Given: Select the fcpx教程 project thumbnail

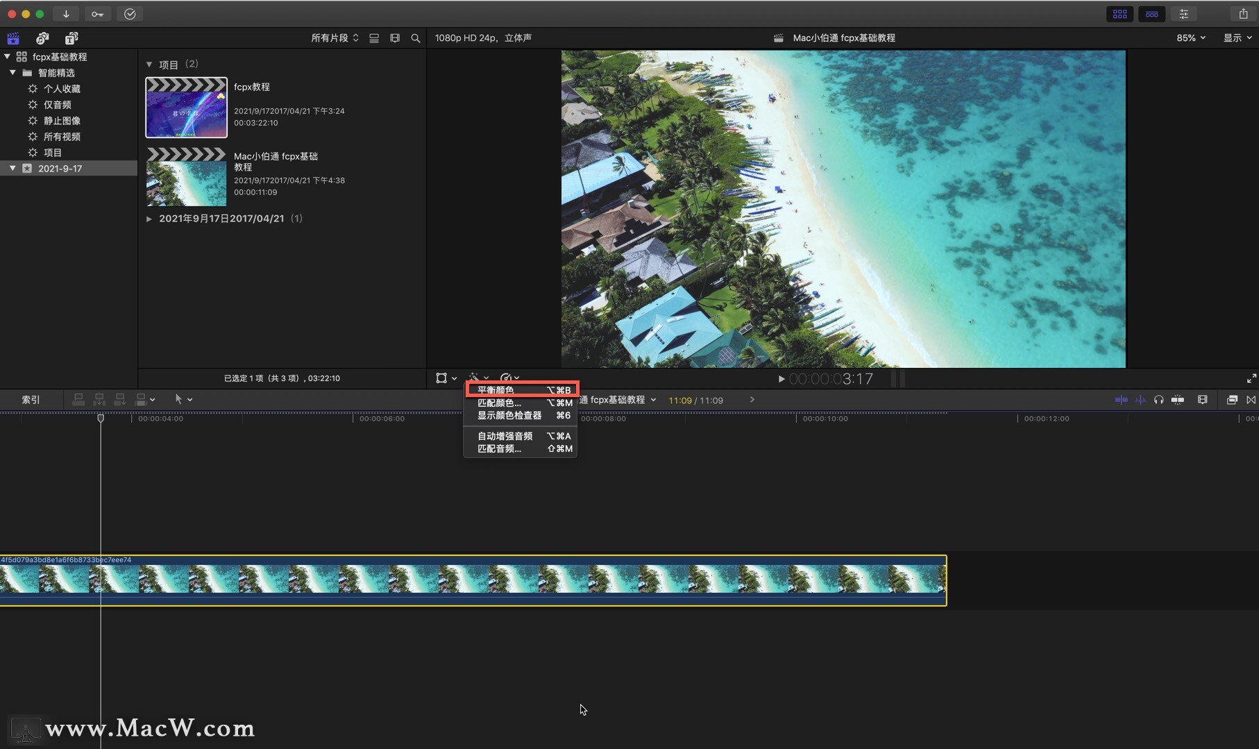Looking at the screenshot, I should (x=186, y=108).
